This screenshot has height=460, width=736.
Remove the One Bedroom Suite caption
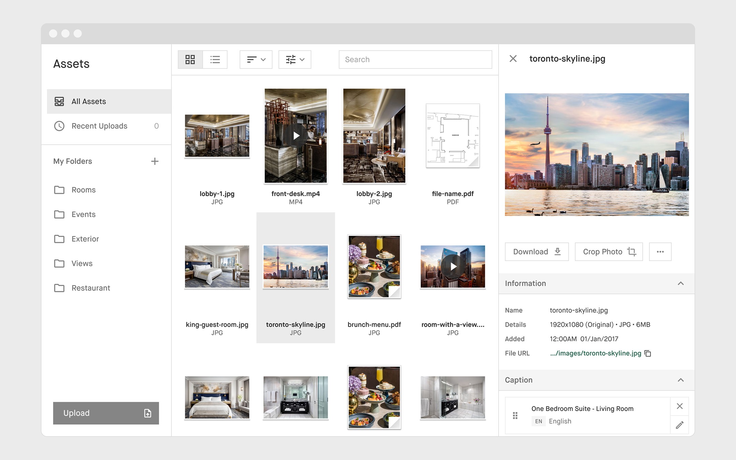(679, 406)
